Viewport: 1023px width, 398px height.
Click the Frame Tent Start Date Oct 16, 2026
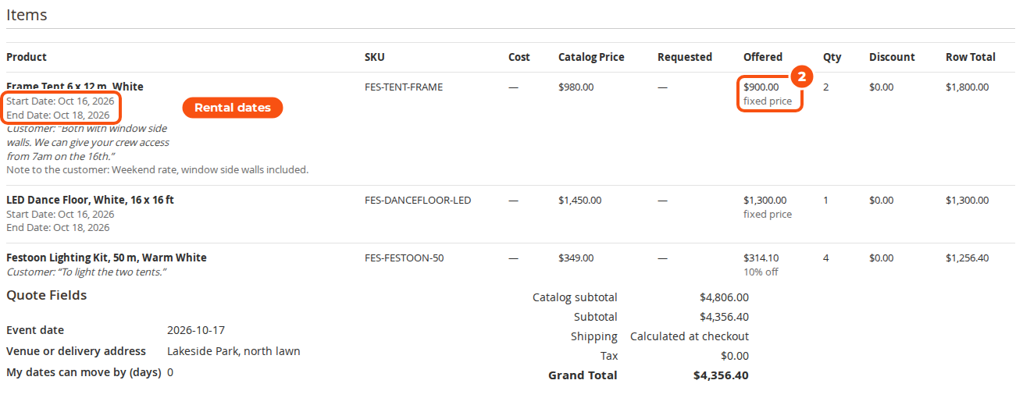60,101
